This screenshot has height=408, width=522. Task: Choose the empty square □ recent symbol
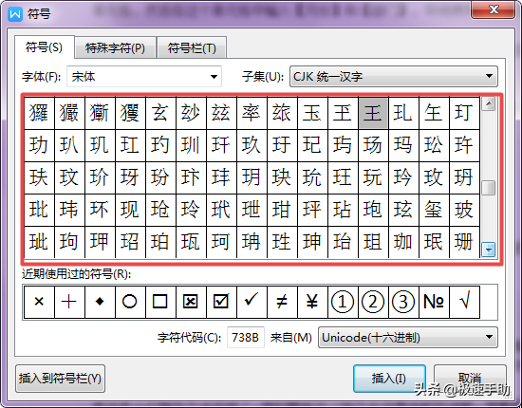(x=160, y=302)
